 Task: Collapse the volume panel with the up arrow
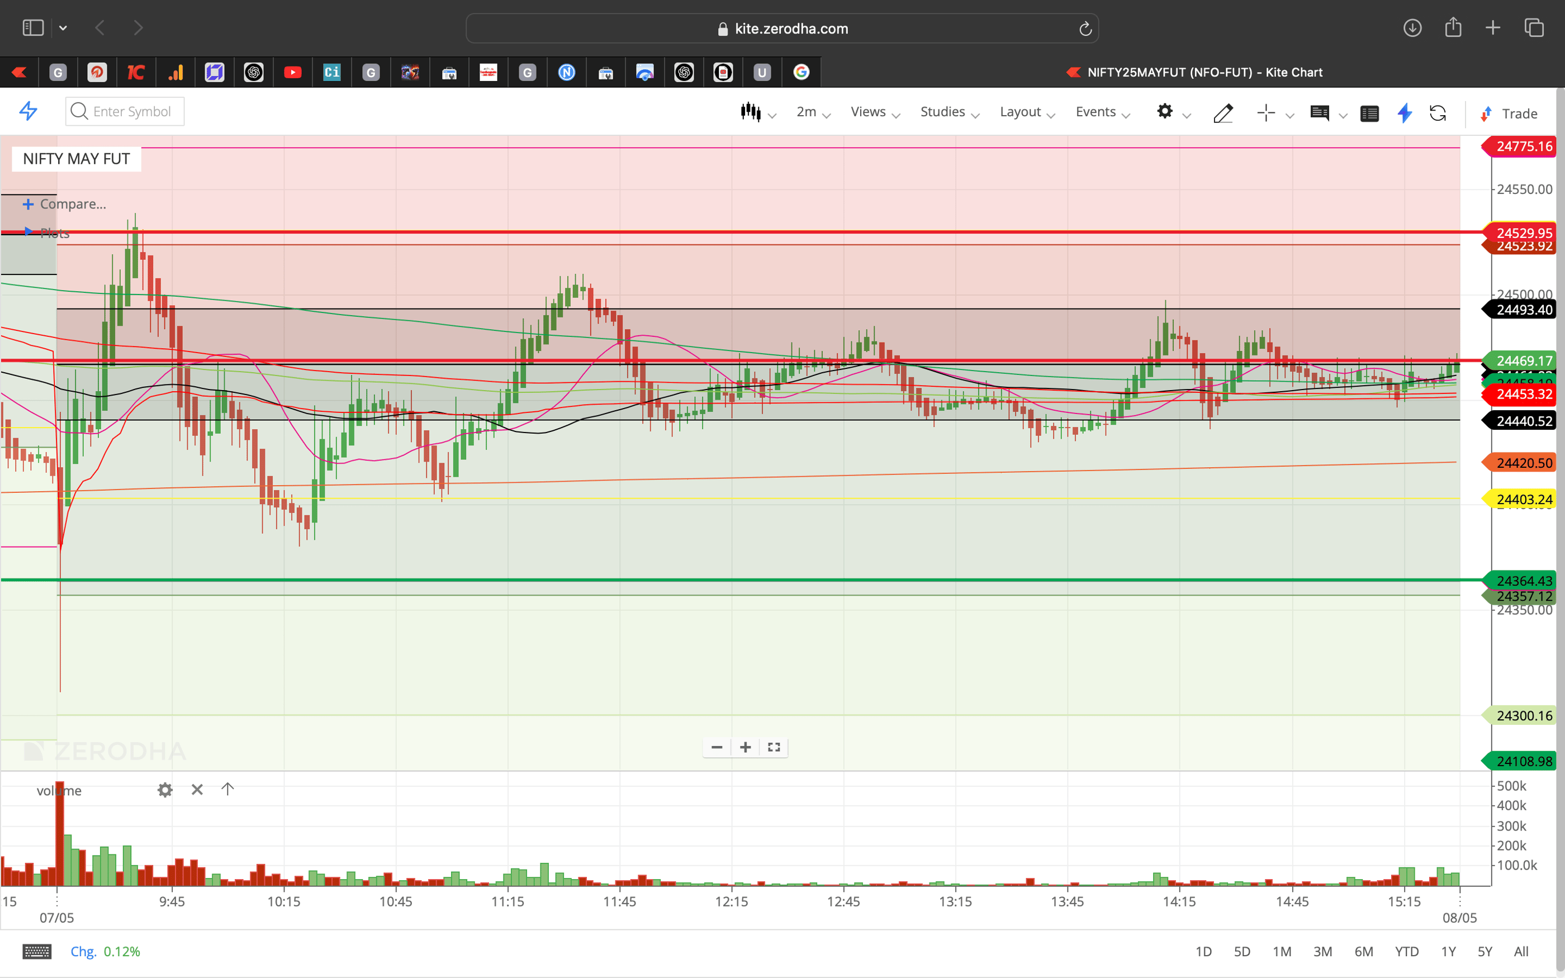[x=227, y=790]
